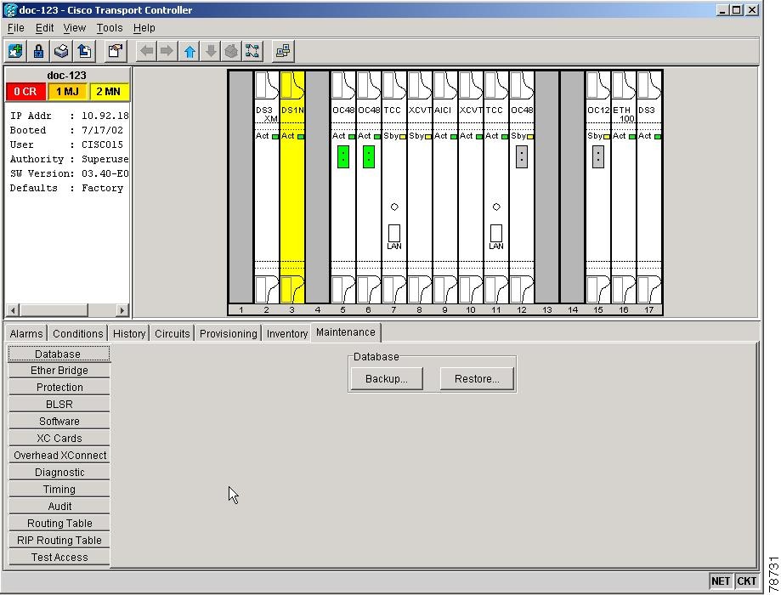Viewport: 781px width, 595px height.
Task: Click the node info scrollbar left arrow
Action: pyautogui.click(x=13, y=310)
